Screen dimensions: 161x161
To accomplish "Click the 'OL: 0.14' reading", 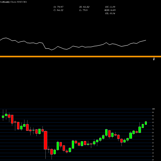I will point(110,14).
